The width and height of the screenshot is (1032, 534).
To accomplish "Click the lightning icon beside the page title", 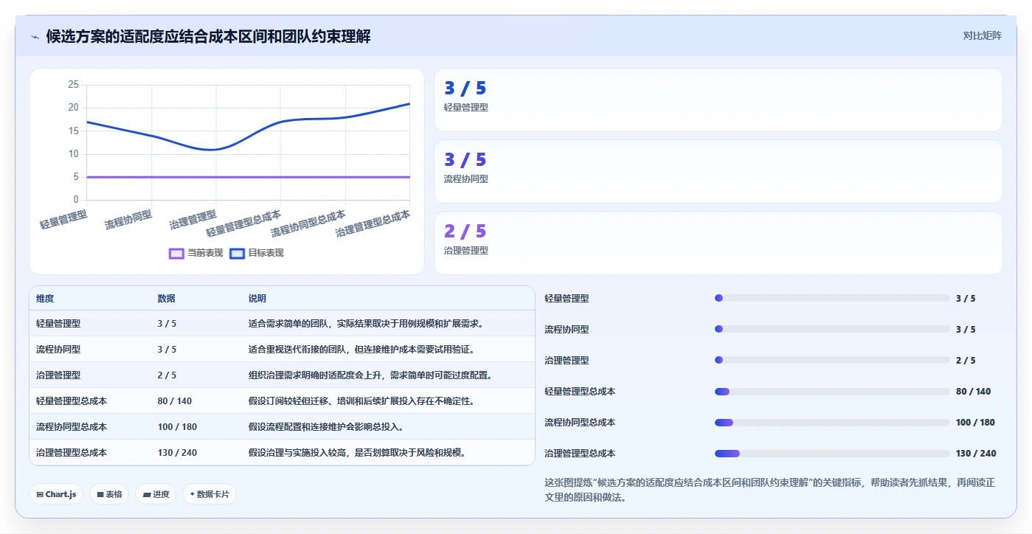I will coord(35,36).
